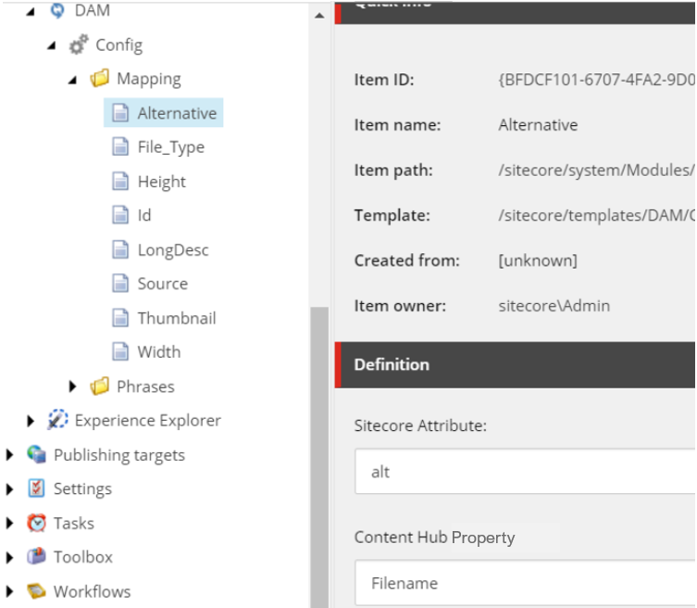
Task: Collapse the Config tree node
Action: coord(52,45)
